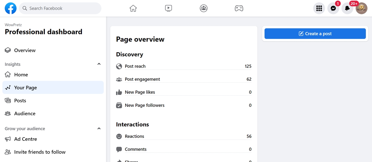Open the Groups icon in top bar
This screenshot has height=162, width=372.
pyautogui.click(x=204, y=8)
